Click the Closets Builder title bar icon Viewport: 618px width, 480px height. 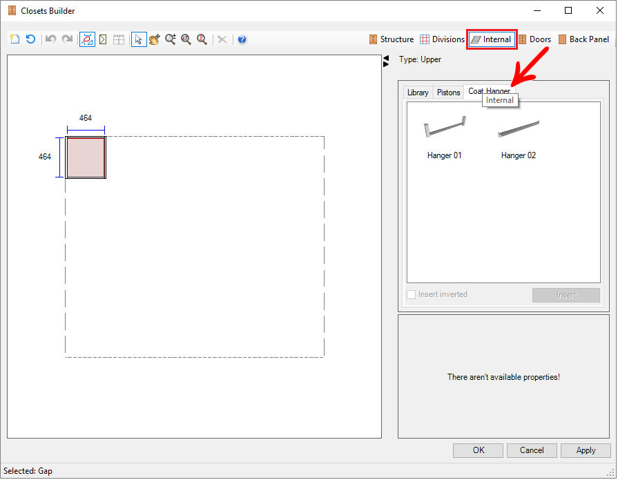12,10
